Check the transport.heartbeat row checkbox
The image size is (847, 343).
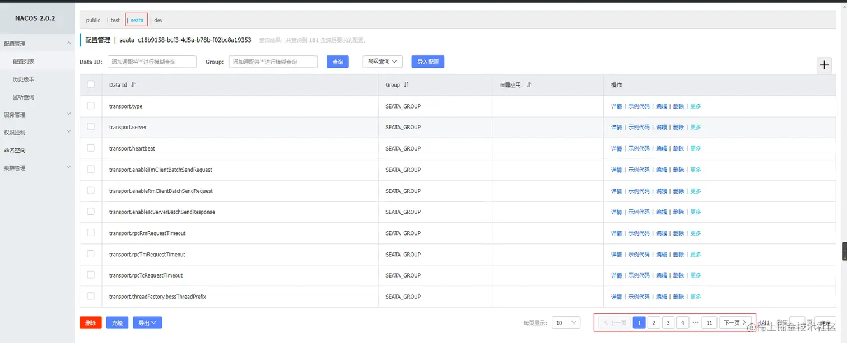pyautogui.click(x=91, y=148)
